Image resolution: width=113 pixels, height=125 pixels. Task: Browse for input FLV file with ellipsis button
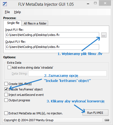pyautogui.click(x=104, y=35)
